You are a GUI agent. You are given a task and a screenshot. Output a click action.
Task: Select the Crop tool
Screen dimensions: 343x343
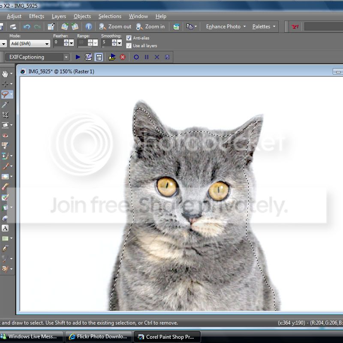pyautogui.click(x=5, y=115)
